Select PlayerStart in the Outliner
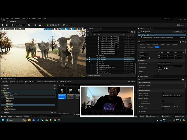Screen dimensions: 187x140 [102, 55]
